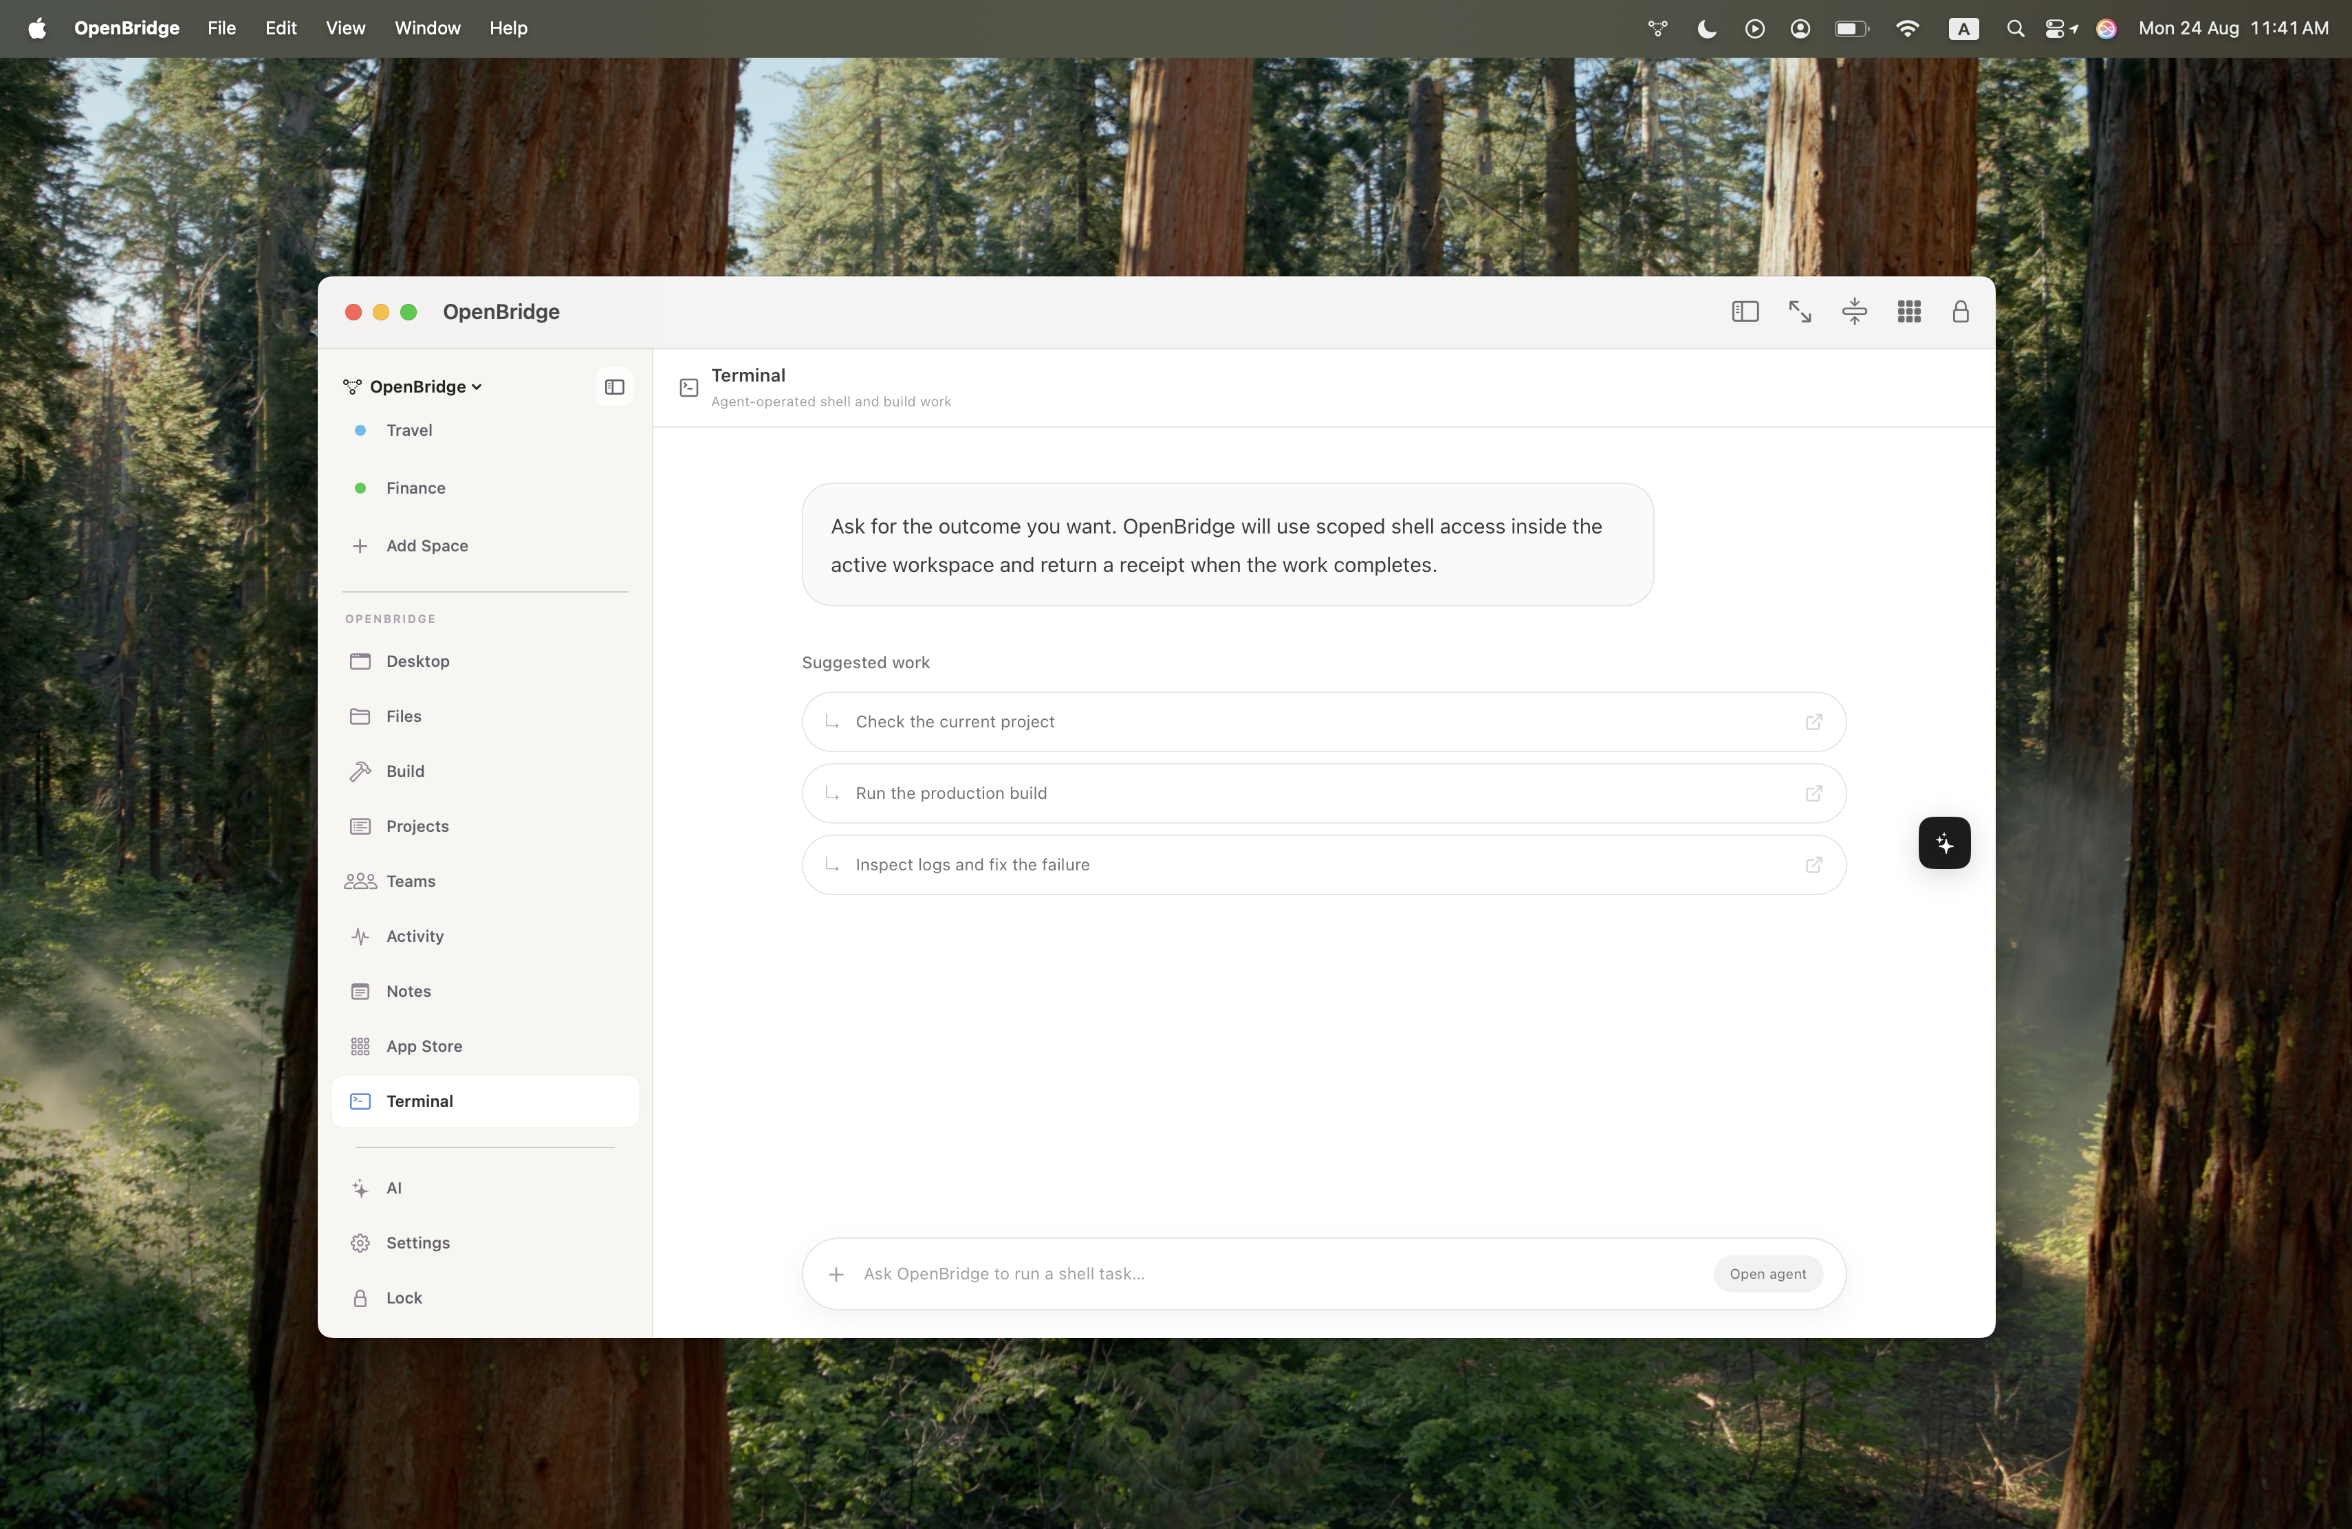
Task: Open Wi-Fi status in menu bar
Action: click(1907, 29)
